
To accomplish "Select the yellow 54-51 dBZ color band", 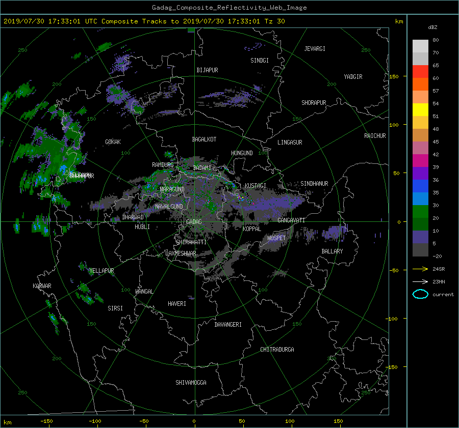I will click(x=420, y=109).
